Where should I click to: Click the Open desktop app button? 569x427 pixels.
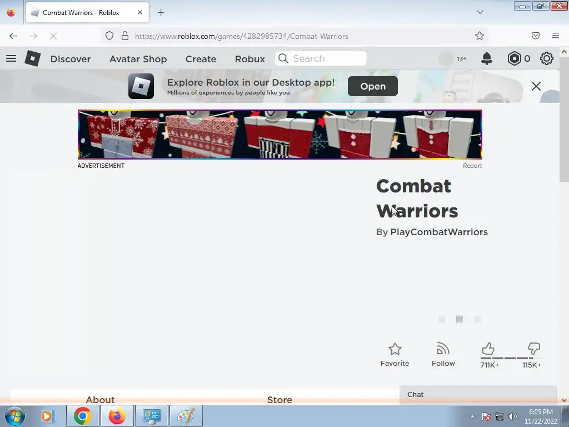[x=373, y=86]
